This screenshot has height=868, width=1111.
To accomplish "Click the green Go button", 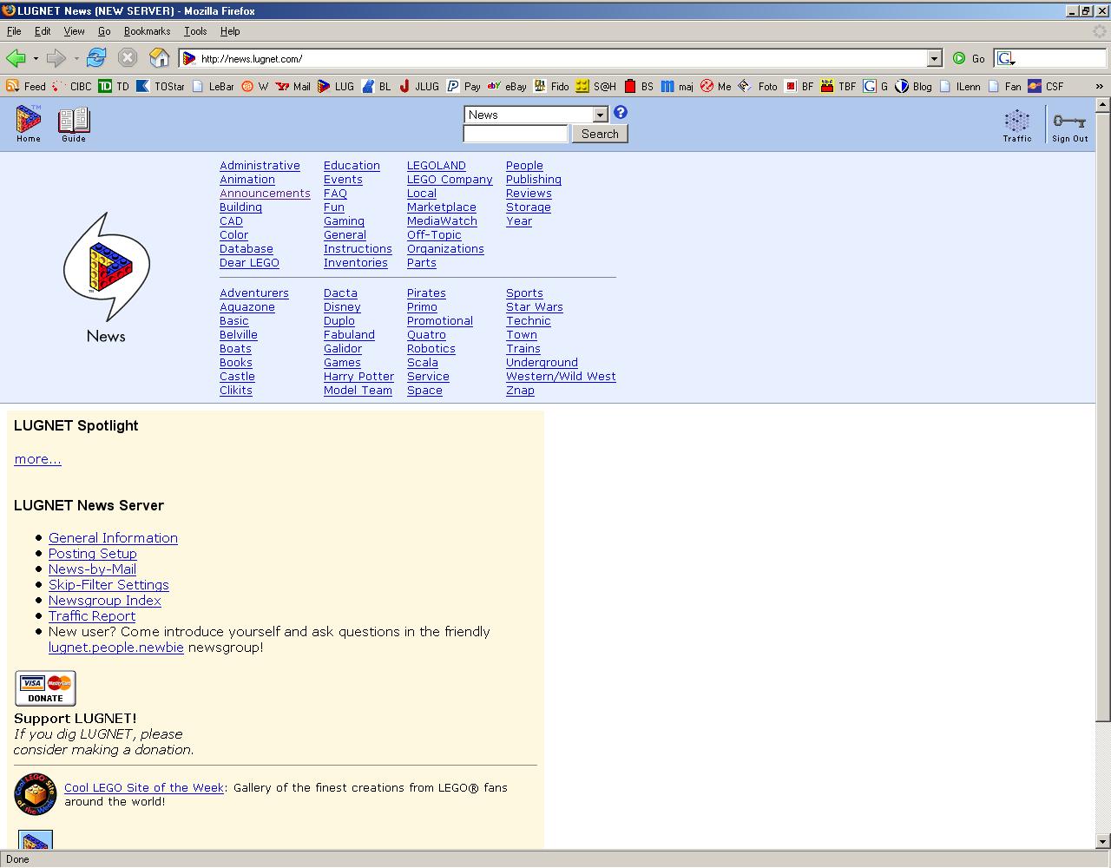I will pyautogui.click(x=969, y=58).
